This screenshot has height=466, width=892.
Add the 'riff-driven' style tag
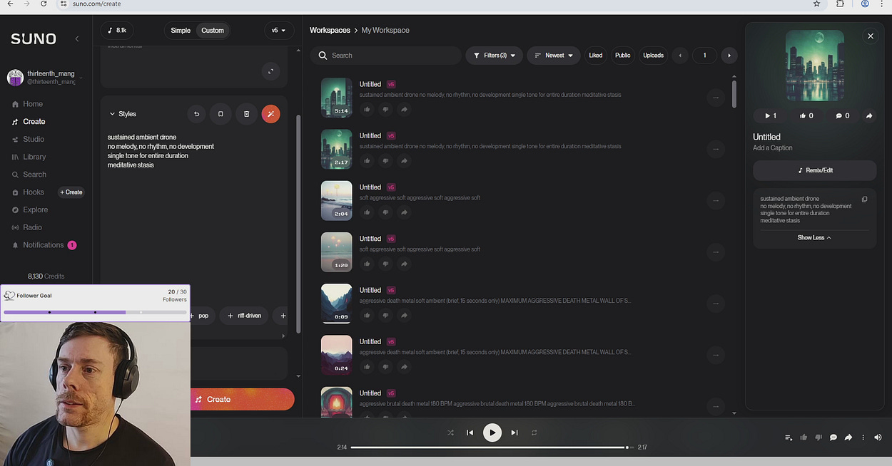[x=244, y=316]
